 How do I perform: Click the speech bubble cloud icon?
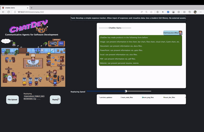(6, 41)
